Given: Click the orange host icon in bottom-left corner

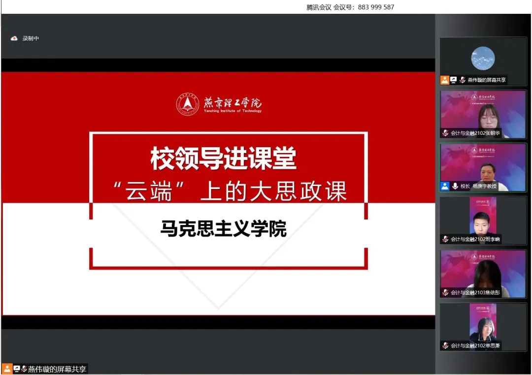Looking at the screenshot, I should coord(7,369).
